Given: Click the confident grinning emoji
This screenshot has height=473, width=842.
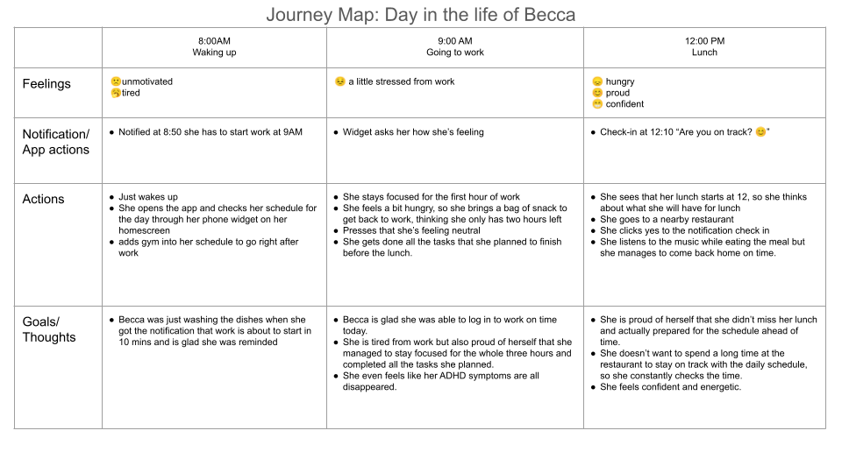Looking at the screenshot, I should click(x=597, y=104).
